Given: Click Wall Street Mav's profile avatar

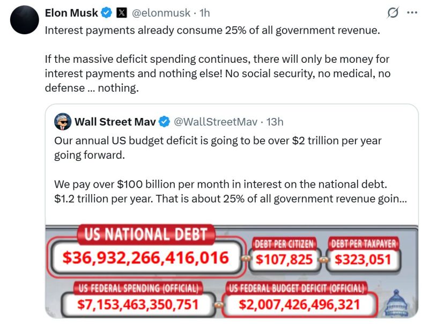Looking at the screenshot, I should (x=63, y=122).
